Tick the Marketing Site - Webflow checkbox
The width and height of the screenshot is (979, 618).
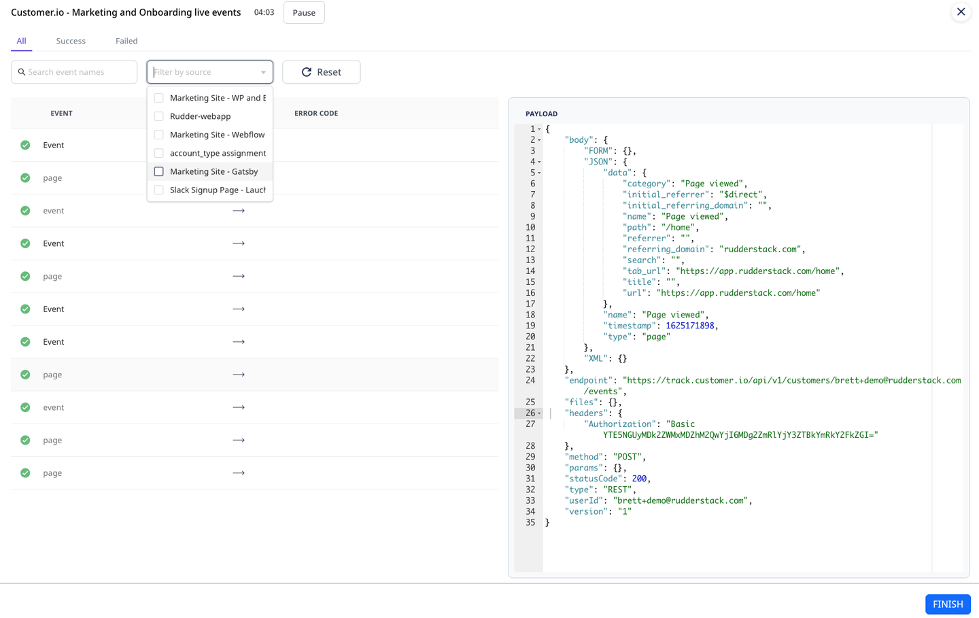[159, 135]
